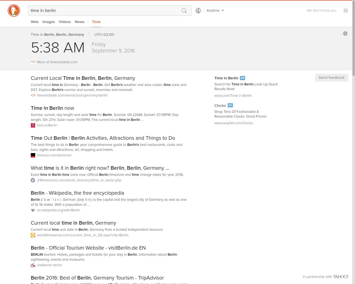Click the DuckDuckGo duck logo
355x284 pixels.
tap(14, 11)
